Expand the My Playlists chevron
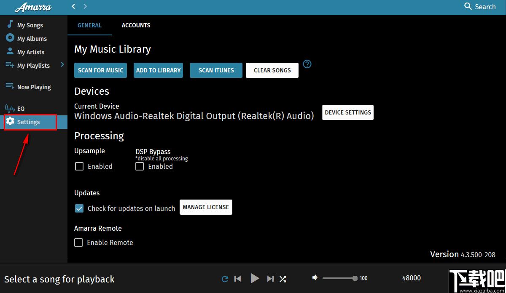Screen dimensions: 506x293 [62, 64]
